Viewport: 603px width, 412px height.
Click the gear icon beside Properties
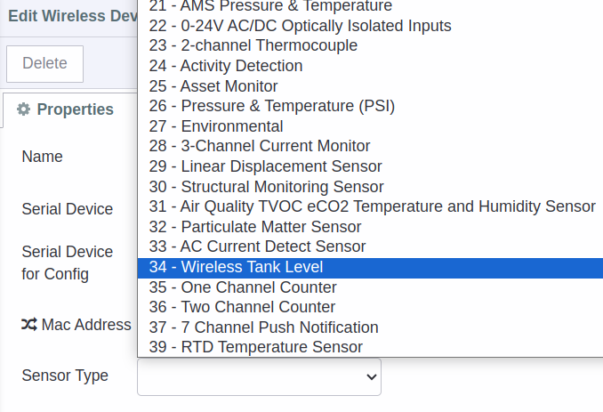(23, 109)
